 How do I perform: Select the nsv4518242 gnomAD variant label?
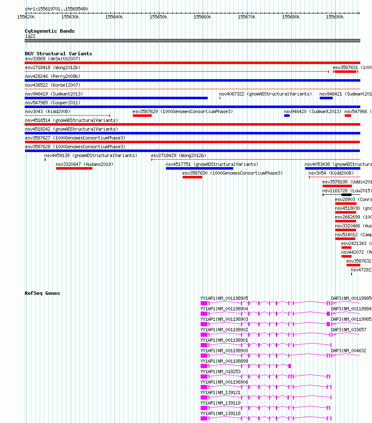pos(71,129)
